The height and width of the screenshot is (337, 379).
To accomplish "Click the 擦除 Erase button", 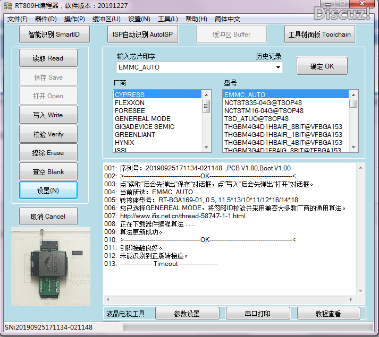I will pos(48,152).
